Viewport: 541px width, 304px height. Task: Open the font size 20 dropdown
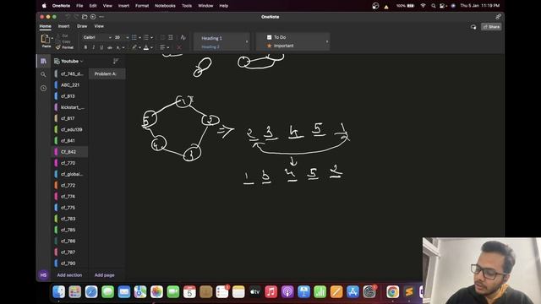click(x=128, y=37)
